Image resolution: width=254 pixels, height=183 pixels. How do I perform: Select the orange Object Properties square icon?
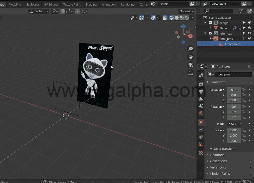(201, 122)
